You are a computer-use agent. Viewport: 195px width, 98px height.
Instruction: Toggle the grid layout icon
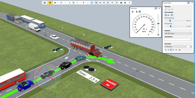(x=104, y=3)
